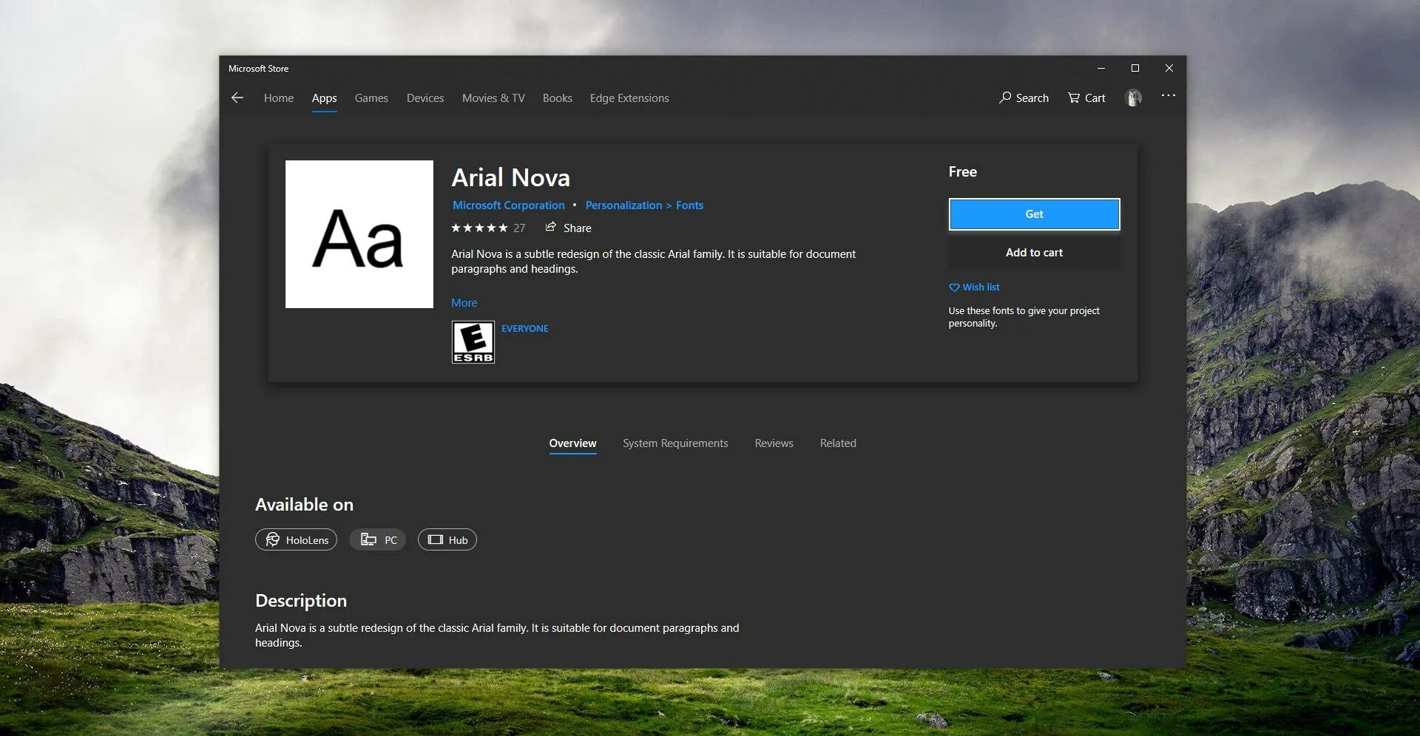Click the Arial Nova title
This screenshot has width=1420, height=736.
pos(510,177)
